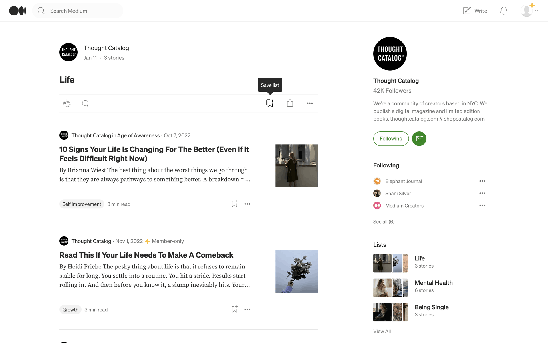Open the notifications bell
This screenshot has height=343, width=548.
tap(504, 11)
